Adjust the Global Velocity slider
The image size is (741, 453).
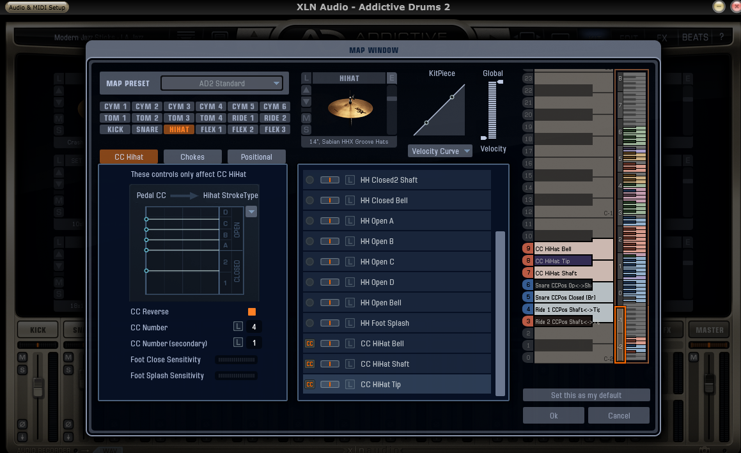(492, 110)
